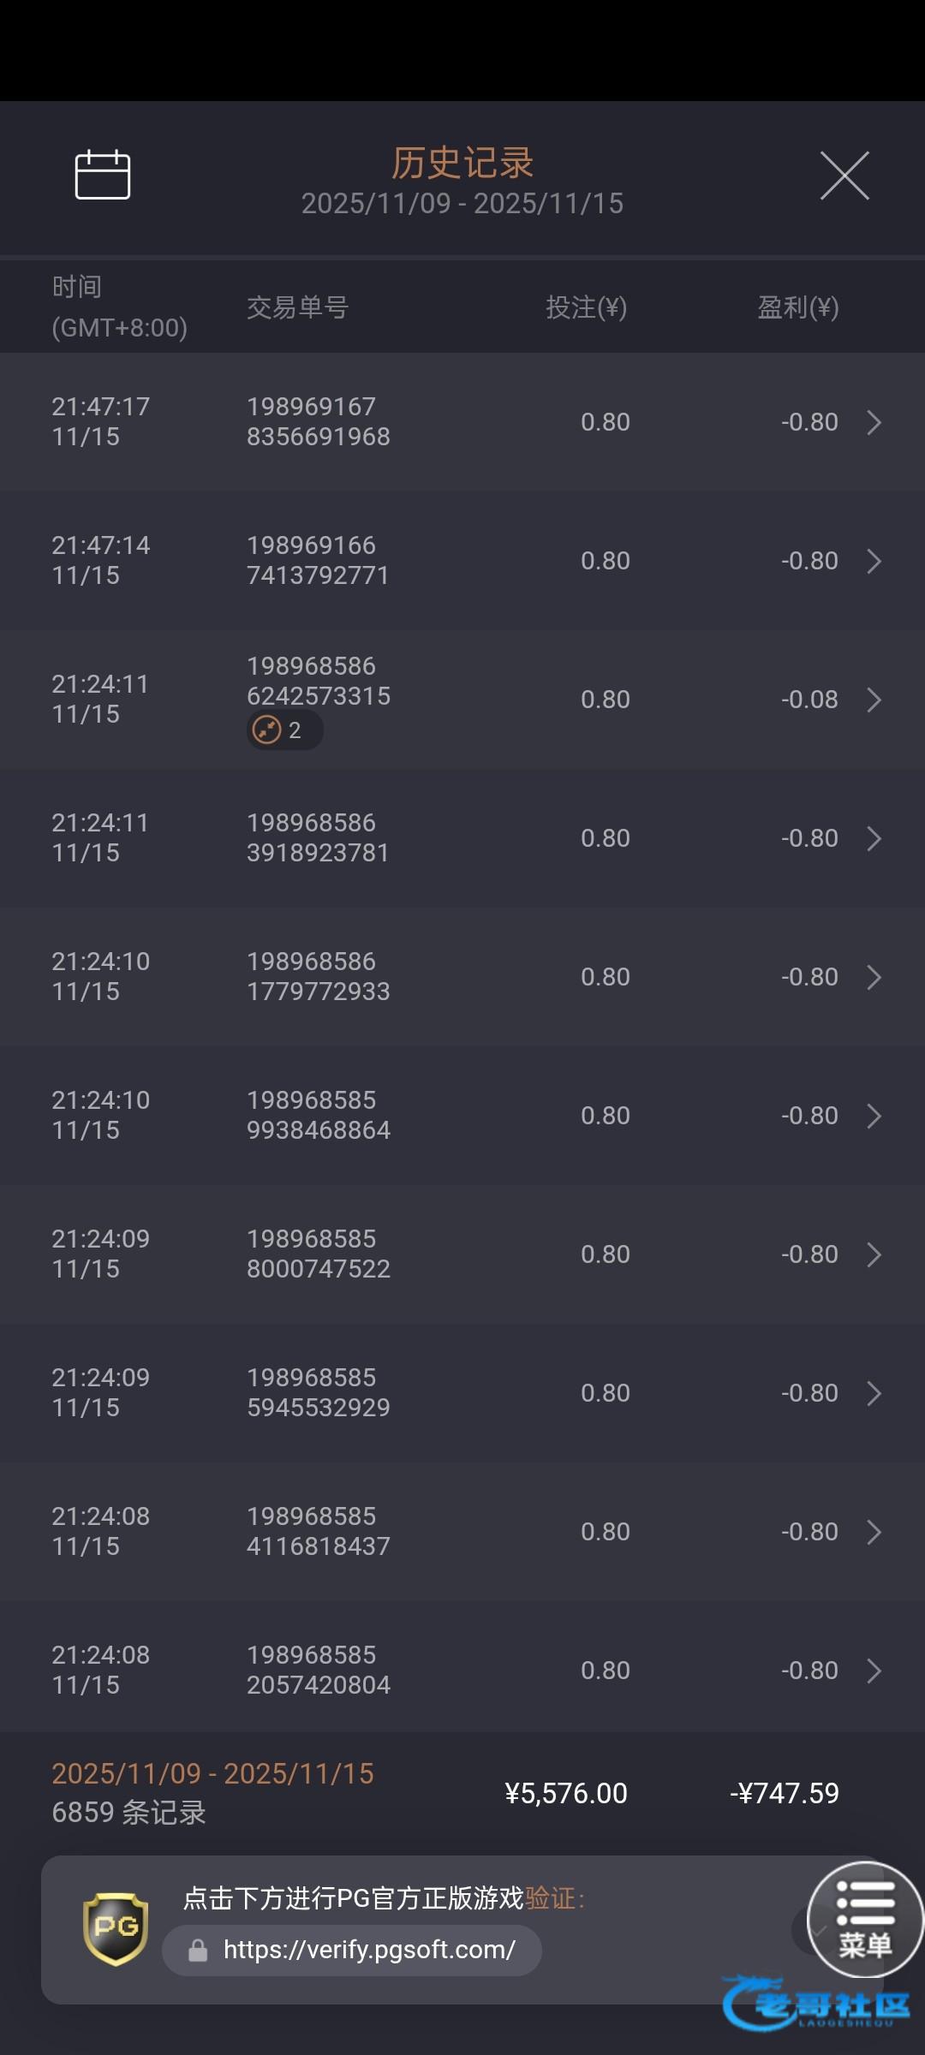Tap the PG shield logo icon
Screen dimensions: 925x2055
tap(116, 1928)
